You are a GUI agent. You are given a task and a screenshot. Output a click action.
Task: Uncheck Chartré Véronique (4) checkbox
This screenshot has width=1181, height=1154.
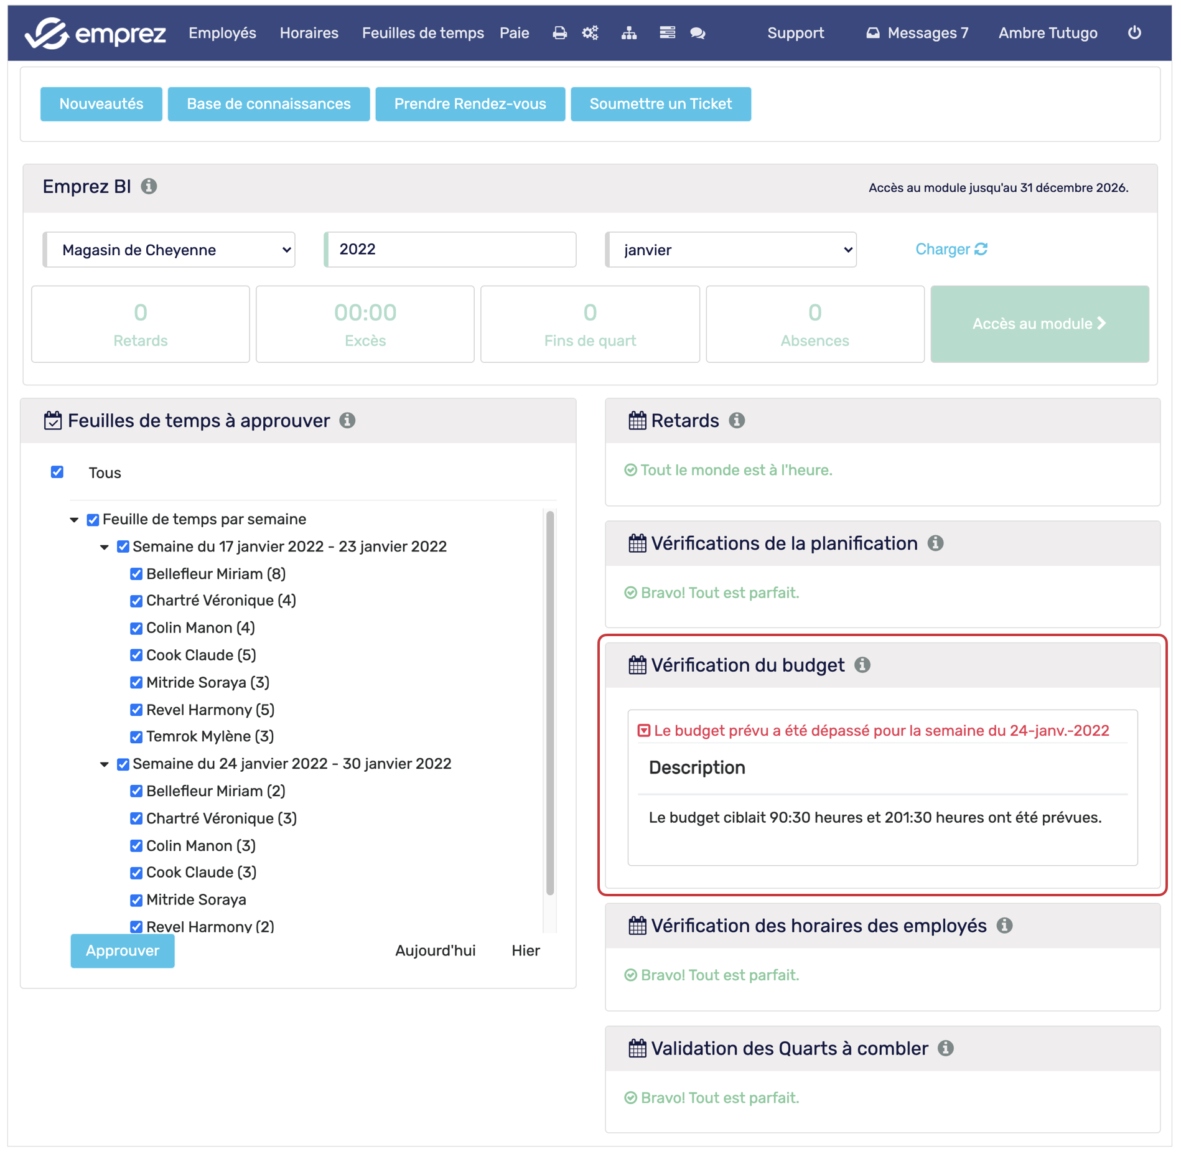136,601
